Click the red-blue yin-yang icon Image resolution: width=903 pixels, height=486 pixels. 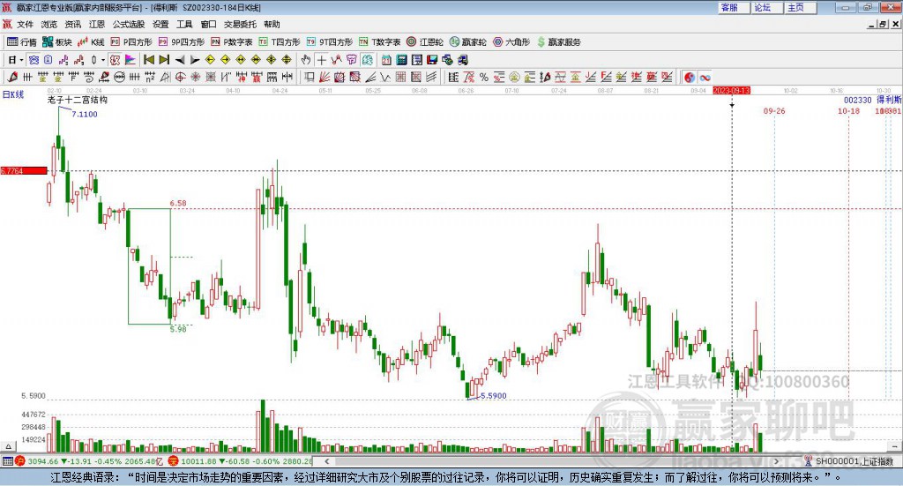point(690,77)
